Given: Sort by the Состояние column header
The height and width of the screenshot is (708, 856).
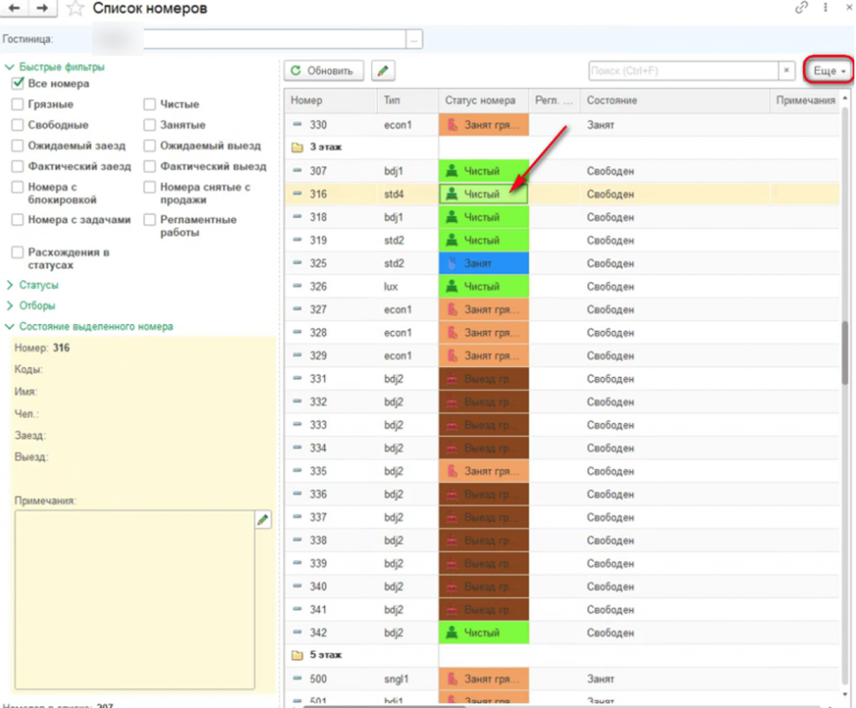Looking at the screenshot, I should tap(675, 100).
